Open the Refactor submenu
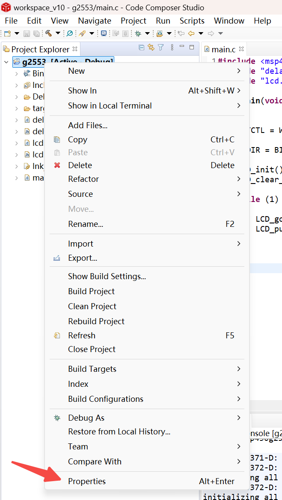Screen dimensions: 282x500 147,179
